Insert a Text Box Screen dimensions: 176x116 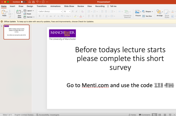click(147, 16)
